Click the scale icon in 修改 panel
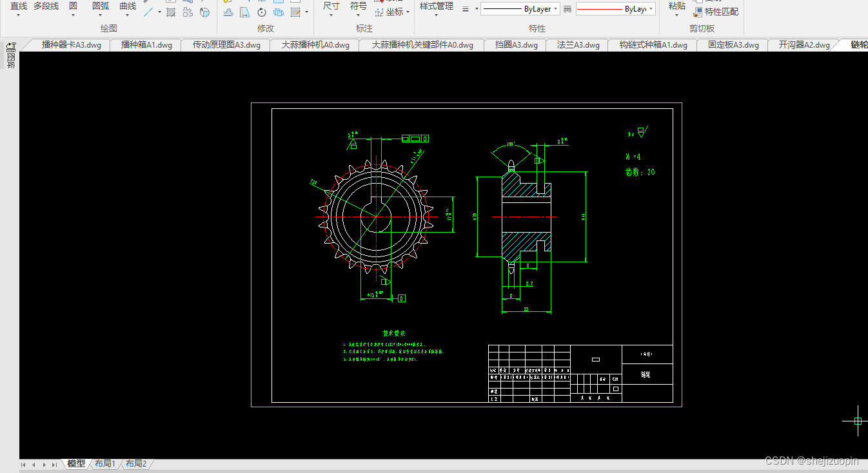Viewport: 868px width, 473px height. point(279,12)
